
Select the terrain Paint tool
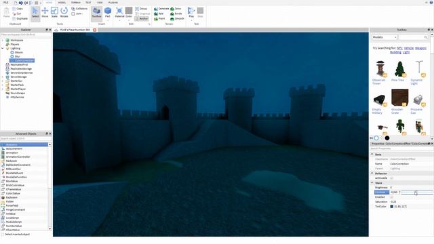159,18
